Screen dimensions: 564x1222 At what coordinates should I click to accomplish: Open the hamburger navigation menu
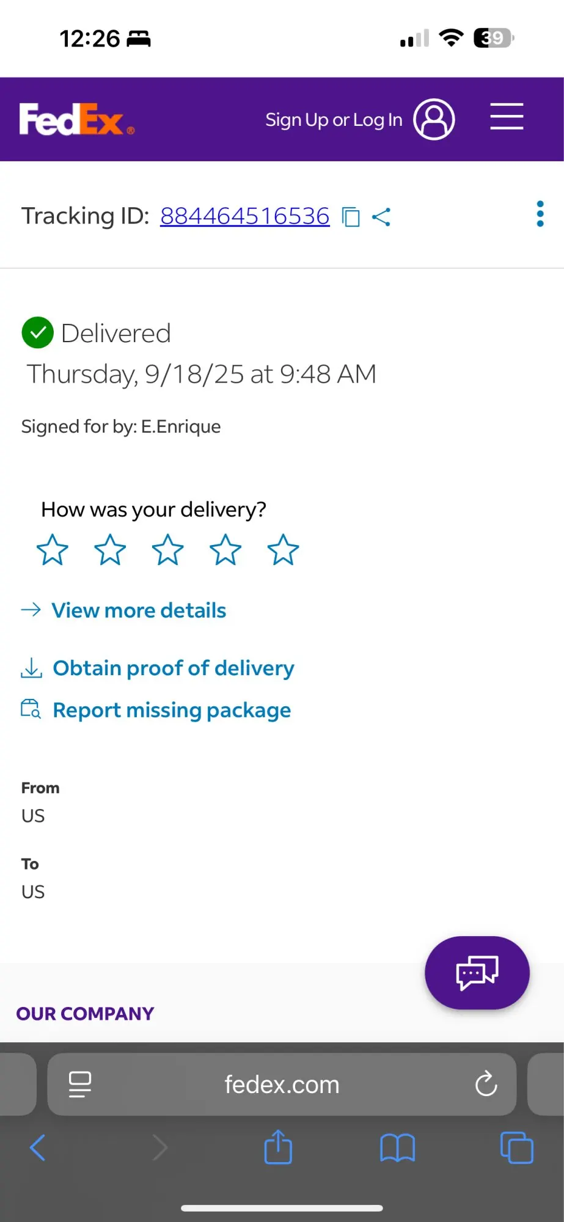click(x=507, y=117)
